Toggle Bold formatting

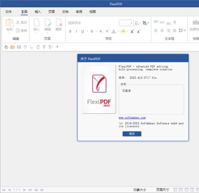[x=70, y=31]
